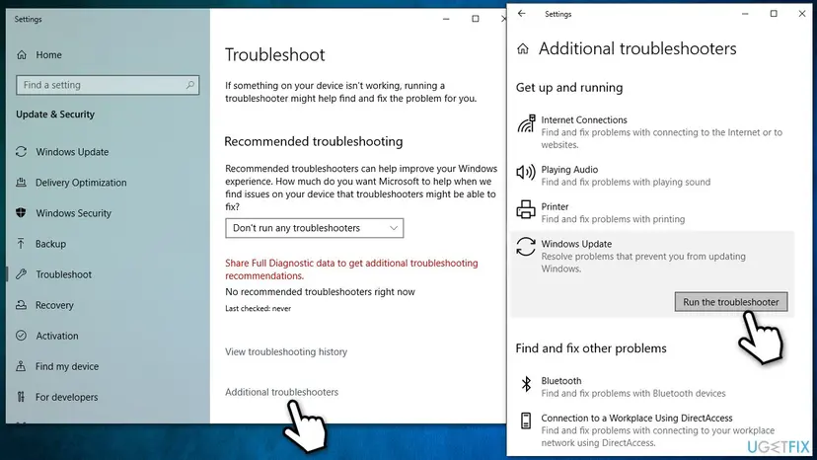Click the Windows Update sync icon in the sidebar
Image resolution: width=817 pixels, height=460 pixels.
22,152
